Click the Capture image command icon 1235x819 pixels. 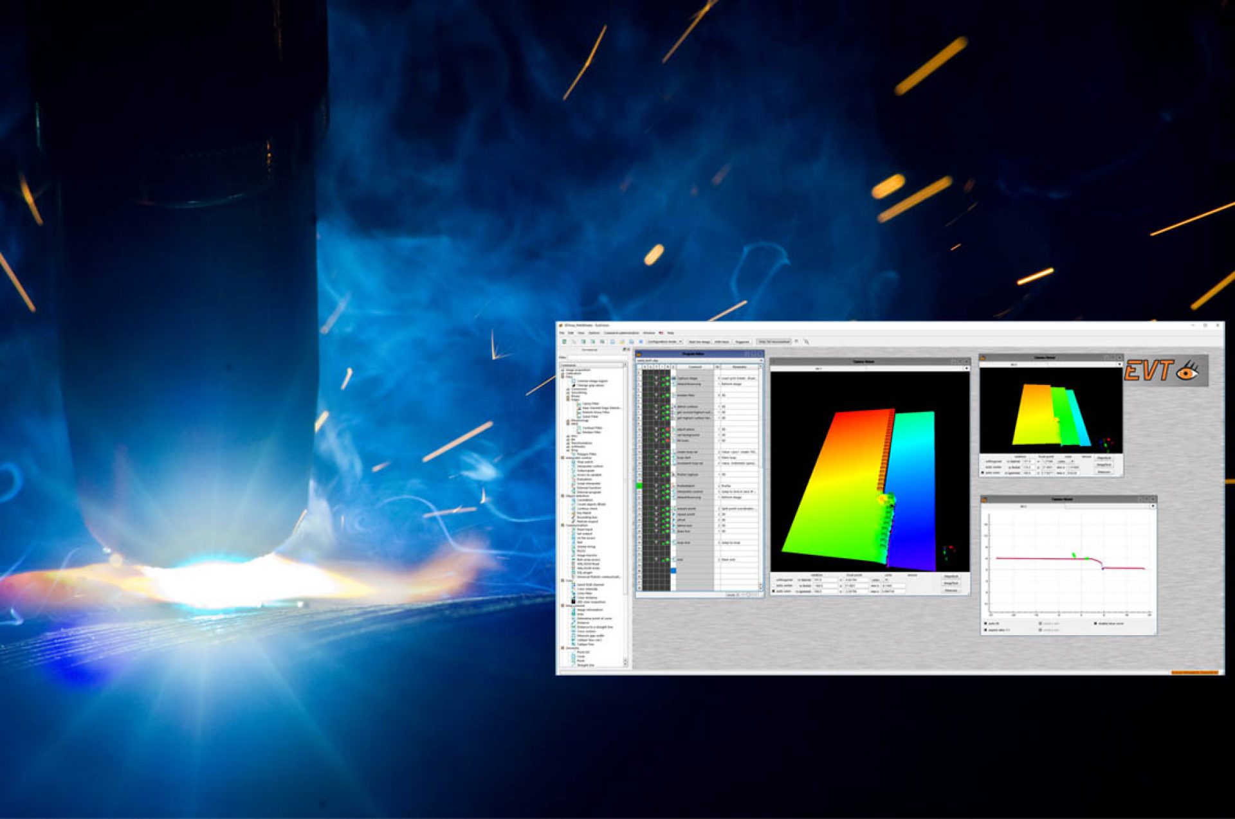(x=673, y=378)
